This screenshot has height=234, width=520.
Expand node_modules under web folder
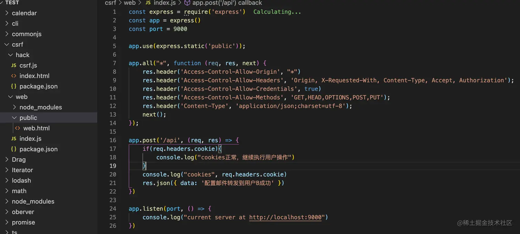pyautogui.click(x=14, y=107)
